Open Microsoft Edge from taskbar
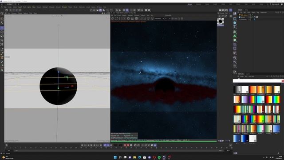This screenshot has height=160, width=284. pos(139,157)
